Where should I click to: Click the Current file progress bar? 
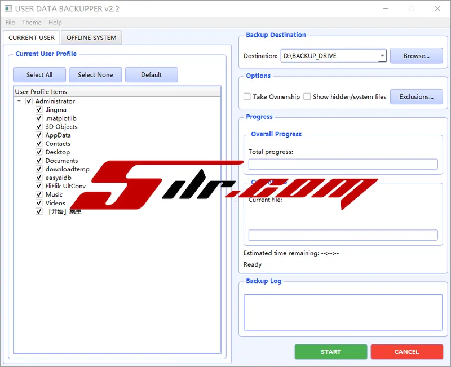(x=343, y=235)
